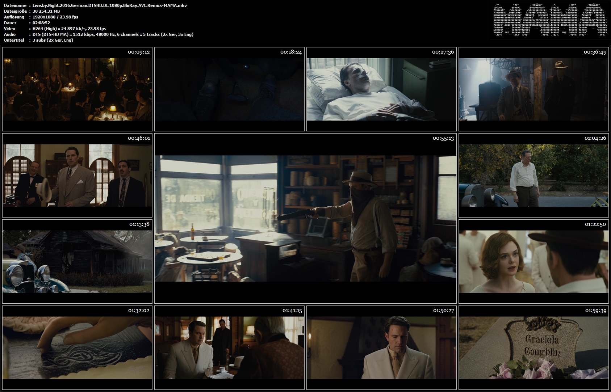Click the Dauer label
This screenshot has width=611, height=392.
(x=10, y=23)
